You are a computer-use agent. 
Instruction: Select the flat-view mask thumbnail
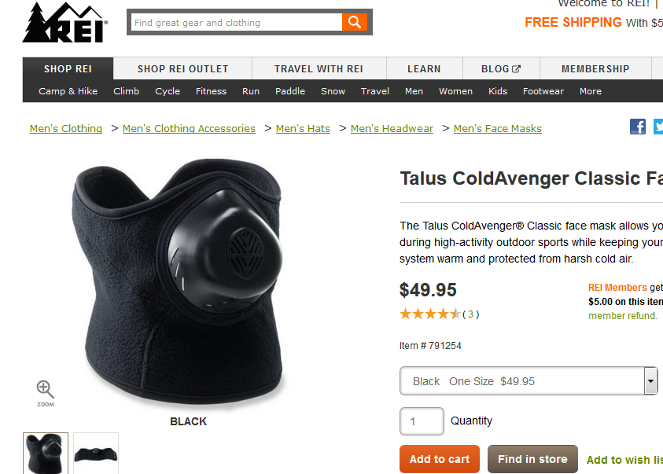coord(96,454)
